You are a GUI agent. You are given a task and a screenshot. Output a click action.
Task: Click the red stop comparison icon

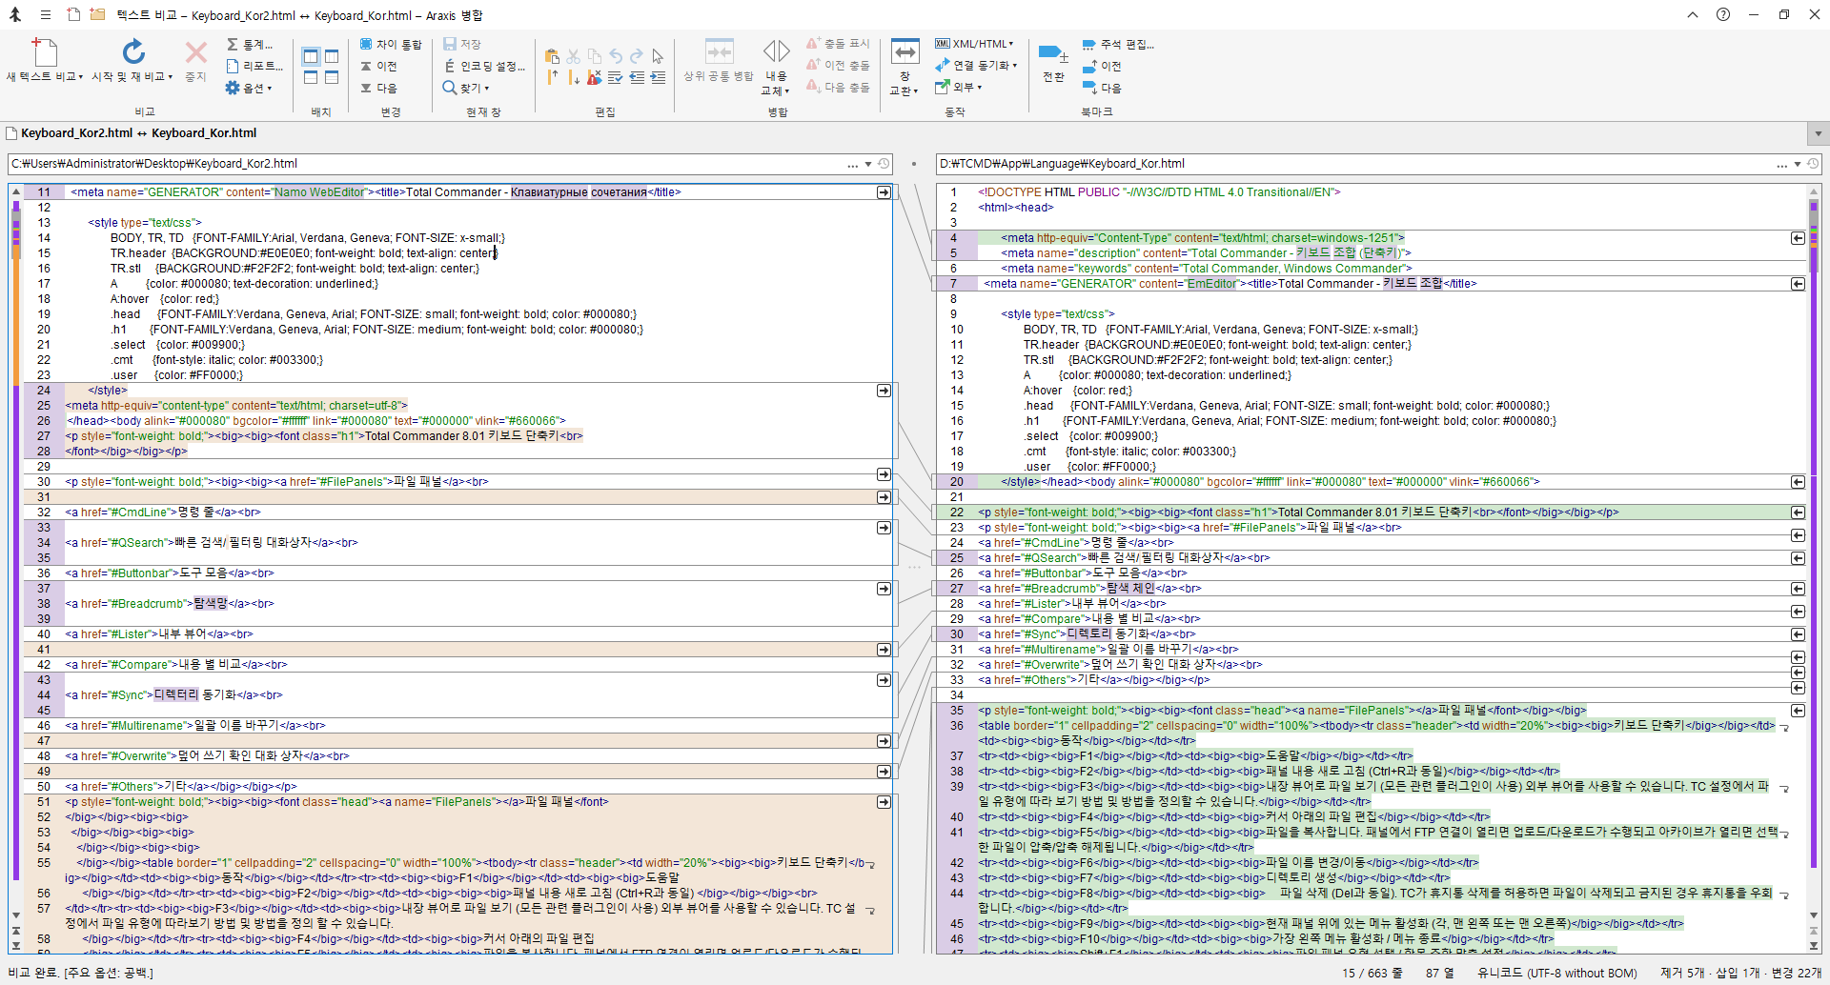(196, 52)
